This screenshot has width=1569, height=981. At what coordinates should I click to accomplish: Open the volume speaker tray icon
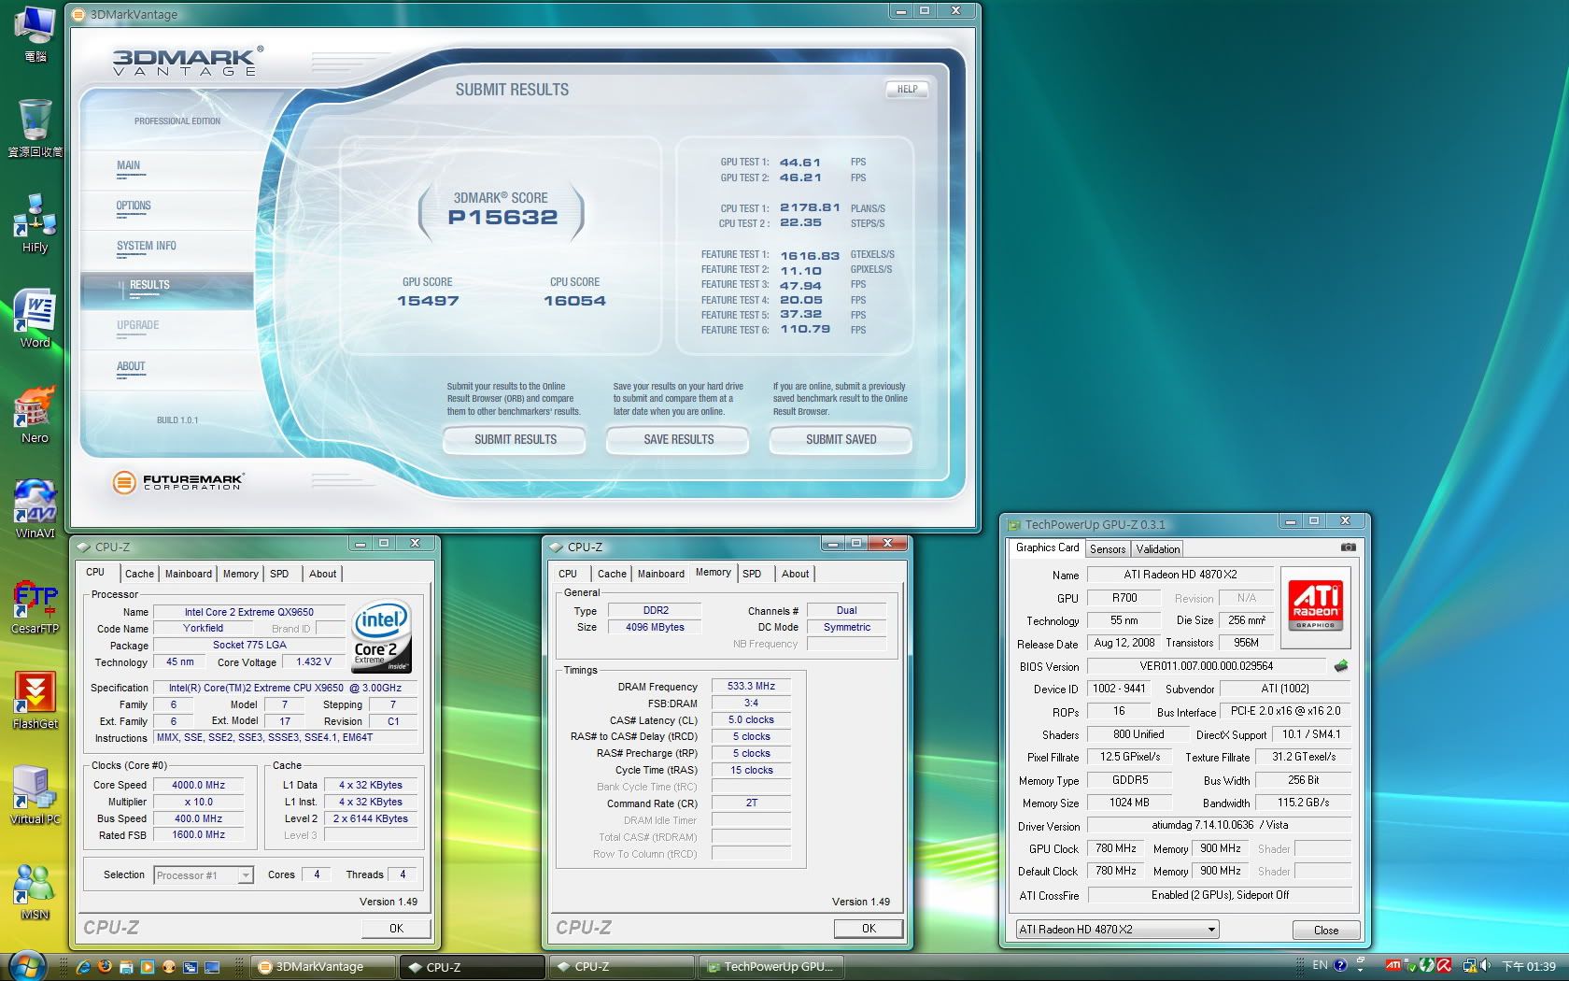(1485, 966)
